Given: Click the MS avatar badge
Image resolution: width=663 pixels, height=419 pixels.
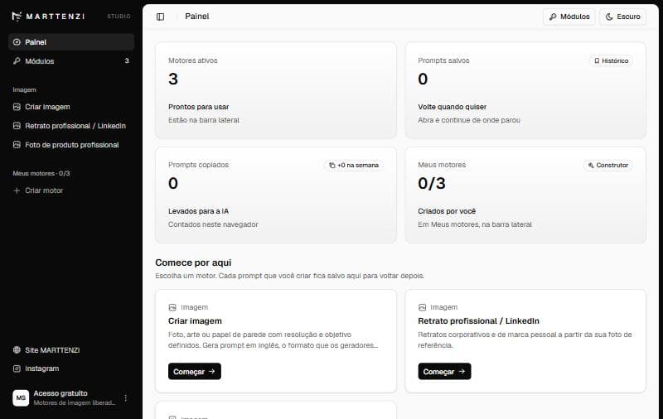Looking at the screenshot, I should (x=21, y=397).
